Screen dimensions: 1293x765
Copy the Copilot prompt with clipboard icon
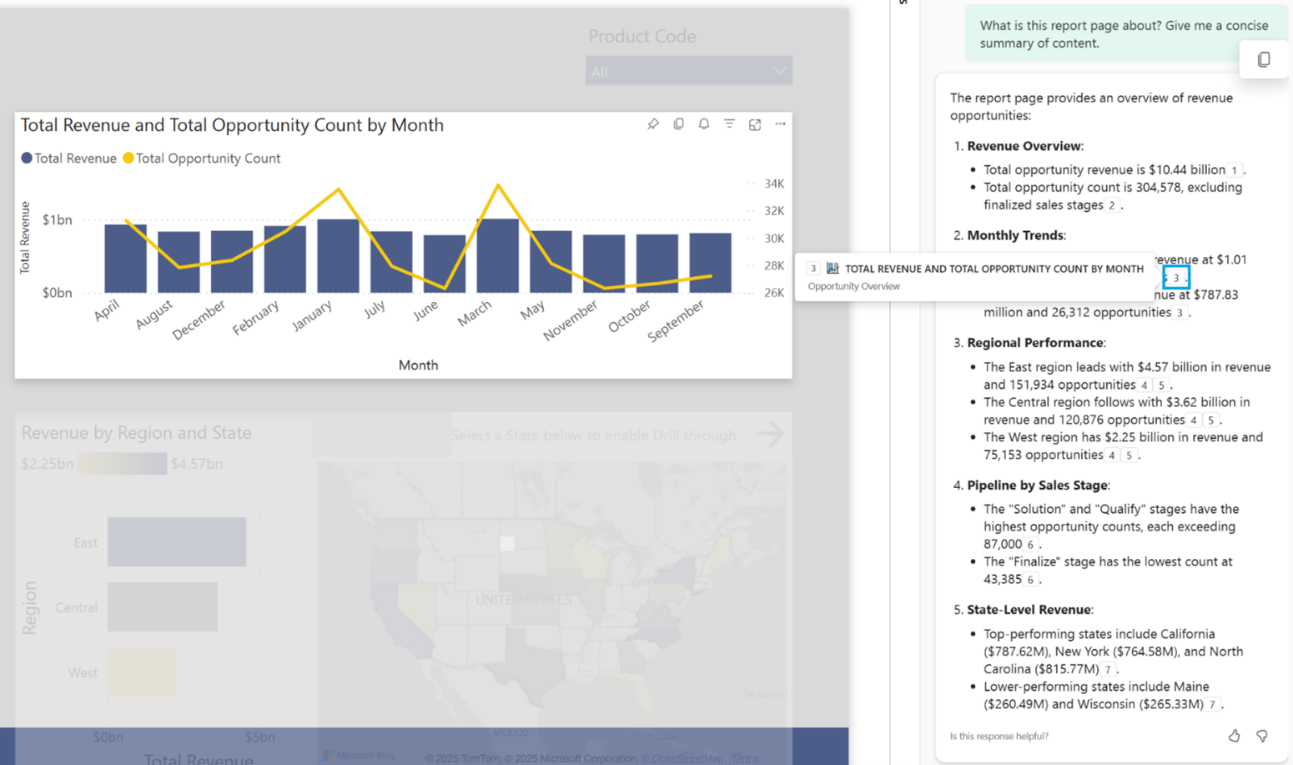coord(1264,60)
